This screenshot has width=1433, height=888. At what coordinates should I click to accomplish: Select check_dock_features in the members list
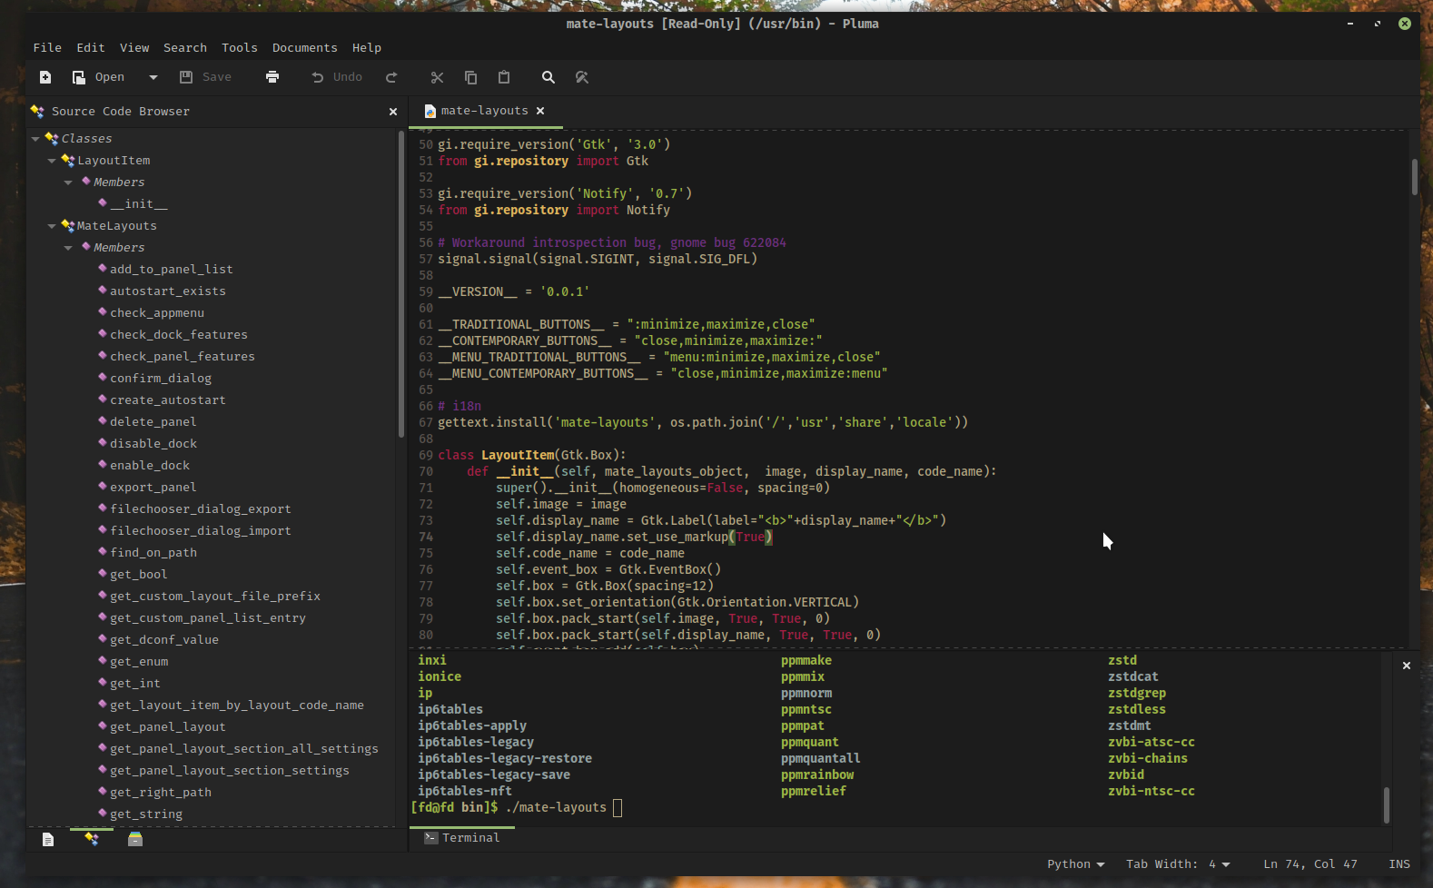click(178, 335)
